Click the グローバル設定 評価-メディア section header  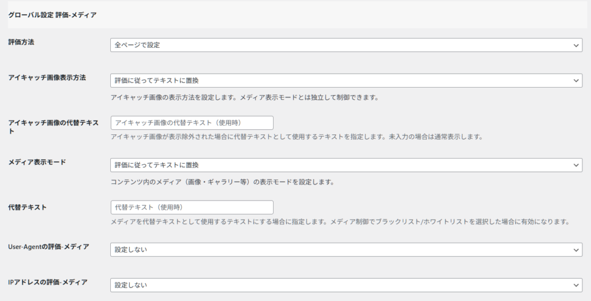click(x=52, y=16)
